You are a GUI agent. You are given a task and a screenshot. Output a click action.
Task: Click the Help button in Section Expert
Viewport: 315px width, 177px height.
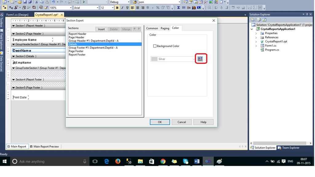[x=203, y=122]
